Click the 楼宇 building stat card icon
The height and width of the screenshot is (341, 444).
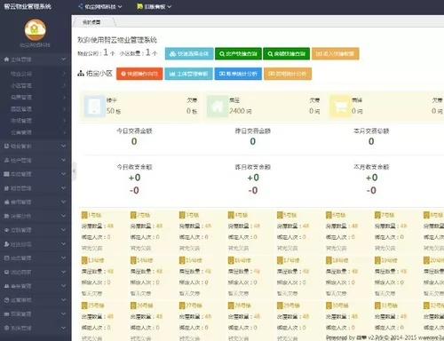[x=94, y=107]
